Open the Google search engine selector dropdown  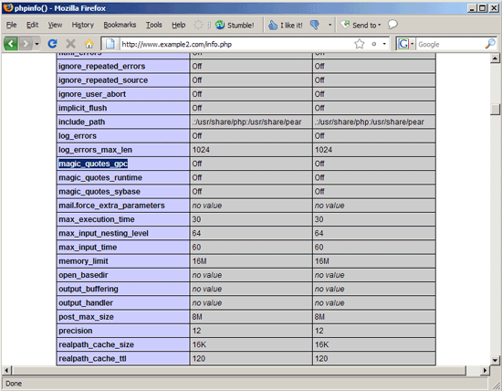pos(412,44)
